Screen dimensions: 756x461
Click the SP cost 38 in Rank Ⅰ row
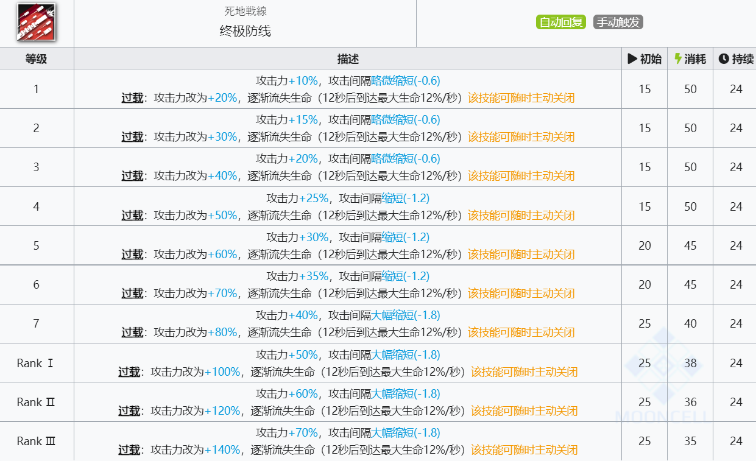pos(690,363)
